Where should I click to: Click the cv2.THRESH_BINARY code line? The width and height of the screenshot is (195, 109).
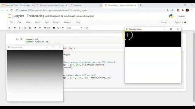point(83,65)
